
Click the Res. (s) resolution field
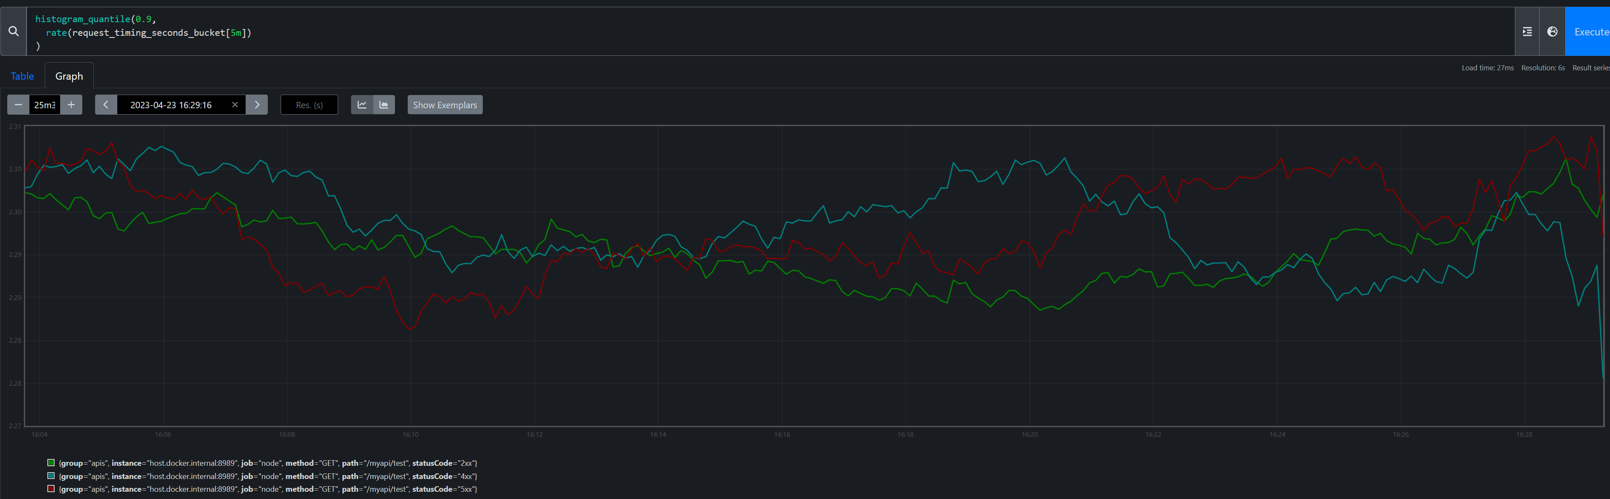309,105
